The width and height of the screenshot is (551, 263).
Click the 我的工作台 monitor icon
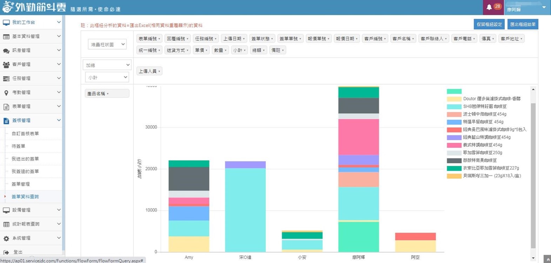pyautogui.click(x=6, y=22)
